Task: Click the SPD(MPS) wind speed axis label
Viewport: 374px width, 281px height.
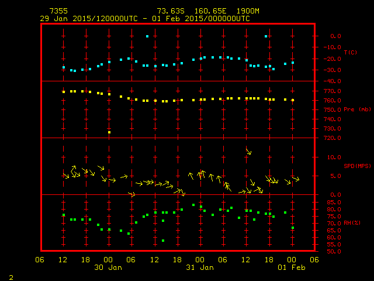Action: click(358, 166)
